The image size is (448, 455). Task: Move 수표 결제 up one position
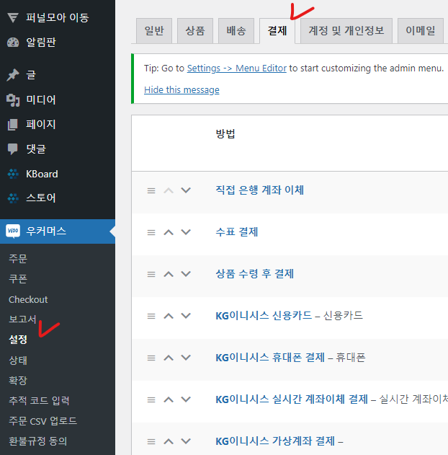[169, 232]
